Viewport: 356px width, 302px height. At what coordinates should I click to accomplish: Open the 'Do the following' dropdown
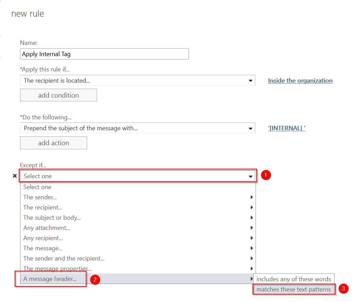point(137,128)
